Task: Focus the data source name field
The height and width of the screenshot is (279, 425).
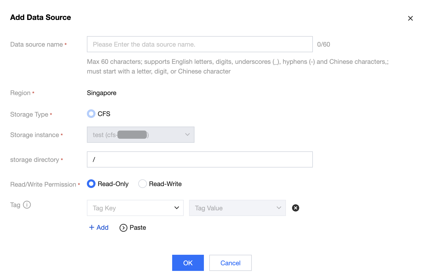Action: (x=200, y=44)
